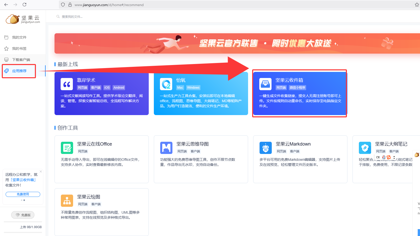Click the 免费版 plan button
This screenshot has height=236, width=420.
pos(23,215)
